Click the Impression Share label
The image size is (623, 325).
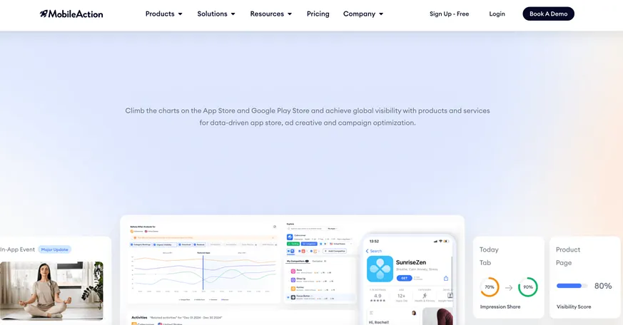tap(500, 306)
